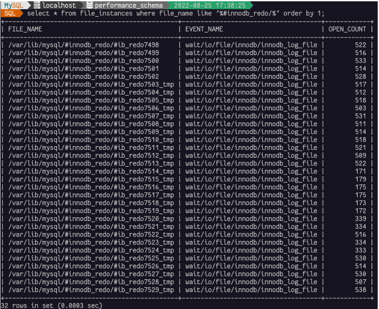Click file name #ib_redo7509_tmp

click(91, 132)
